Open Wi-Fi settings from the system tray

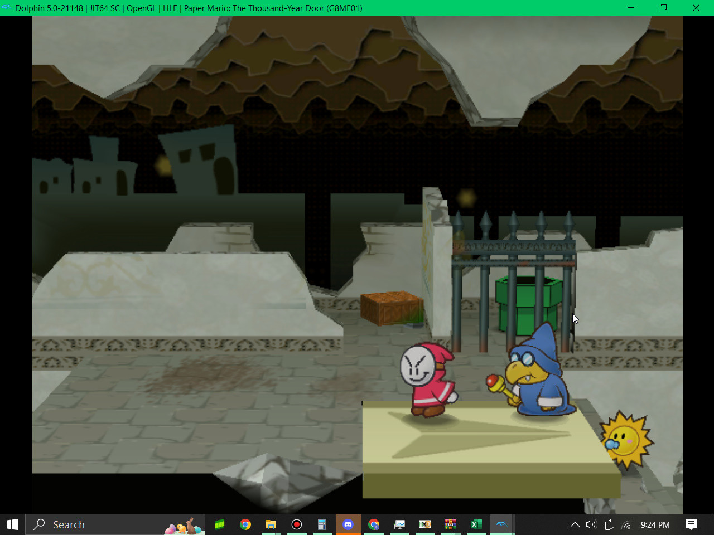(626, 524)
